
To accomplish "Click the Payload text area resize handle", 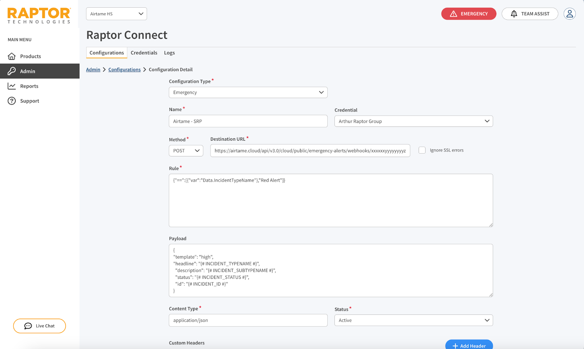I will 491,295.
